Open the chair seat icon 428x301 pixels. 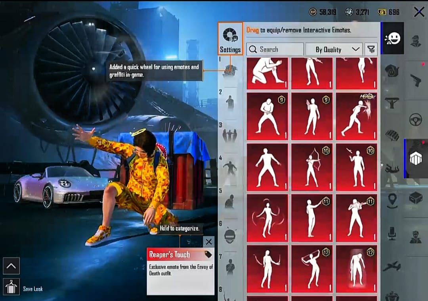click(392, 234)
